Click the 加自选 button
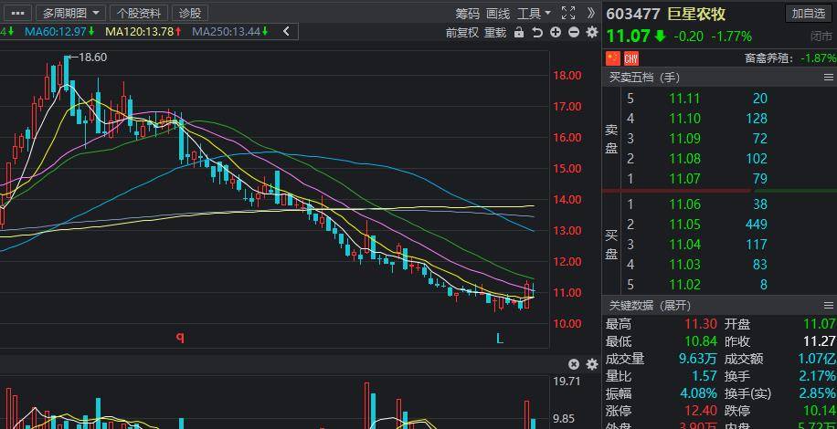837x429 pixels. pos(809,13)
